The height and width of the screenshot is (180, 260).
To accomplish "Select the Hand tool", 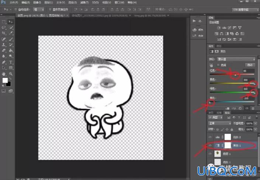I will [4, 74].
